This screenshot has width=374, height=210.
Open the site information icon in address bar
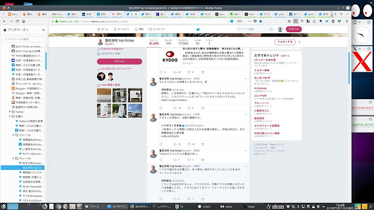(x=53, y=21)
